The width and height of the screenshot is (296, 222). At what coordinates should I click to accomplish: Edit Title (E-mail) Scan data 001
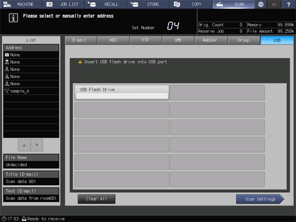point(31,181)
